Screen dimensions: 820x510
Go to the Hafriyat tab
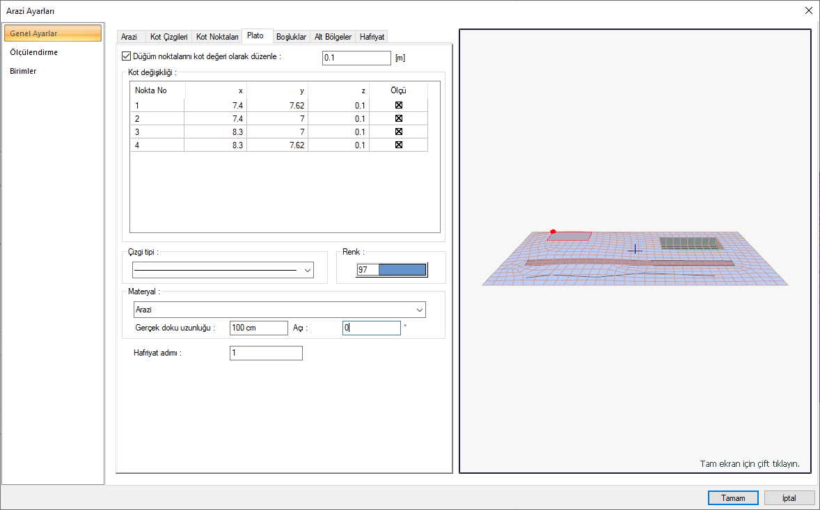click(x=372, y=37)
